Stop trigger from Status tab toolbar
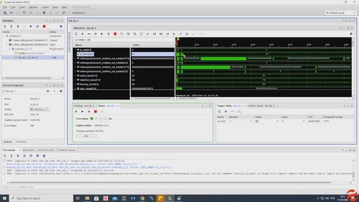This screenshot has height=202, width=359. tap(95, 112)
